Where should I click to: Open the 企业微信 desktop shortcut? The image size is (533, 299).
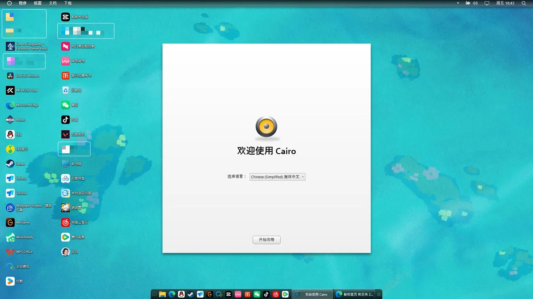click(18, 266)
